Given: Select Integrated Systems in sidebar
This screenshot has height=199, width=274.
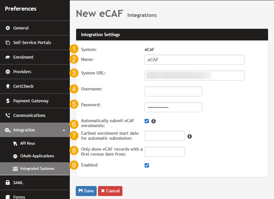Looking at the screenshot, I should point(37,169).
